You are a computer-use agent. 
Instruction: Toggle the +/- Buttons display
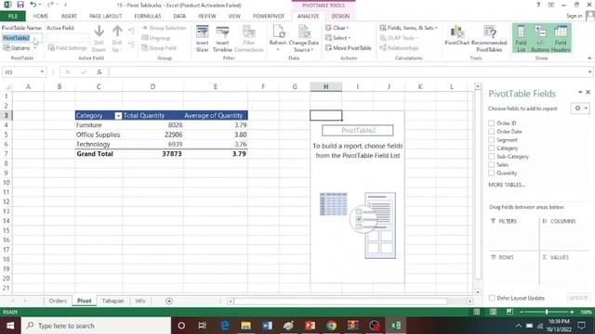[539, 39]
